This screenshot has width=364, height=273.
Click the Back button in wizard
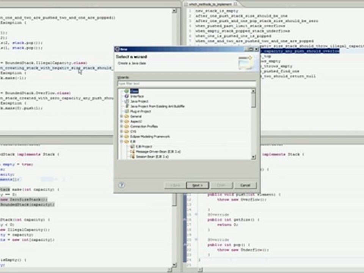[x=175, y=185]
